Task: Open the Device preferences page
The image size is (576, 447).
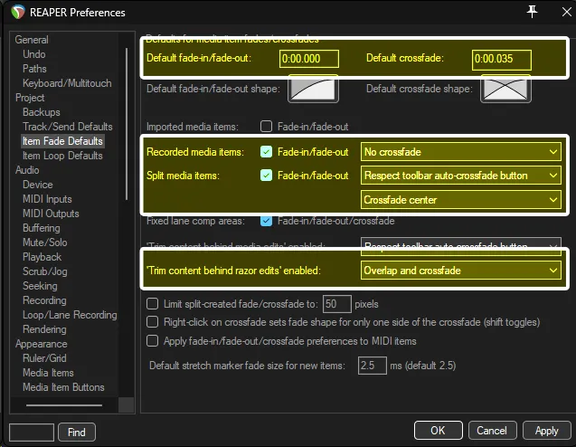Action: coord(38,185)
